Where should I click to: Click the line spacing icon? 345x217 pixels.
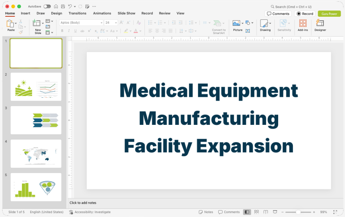click(191, 22)
